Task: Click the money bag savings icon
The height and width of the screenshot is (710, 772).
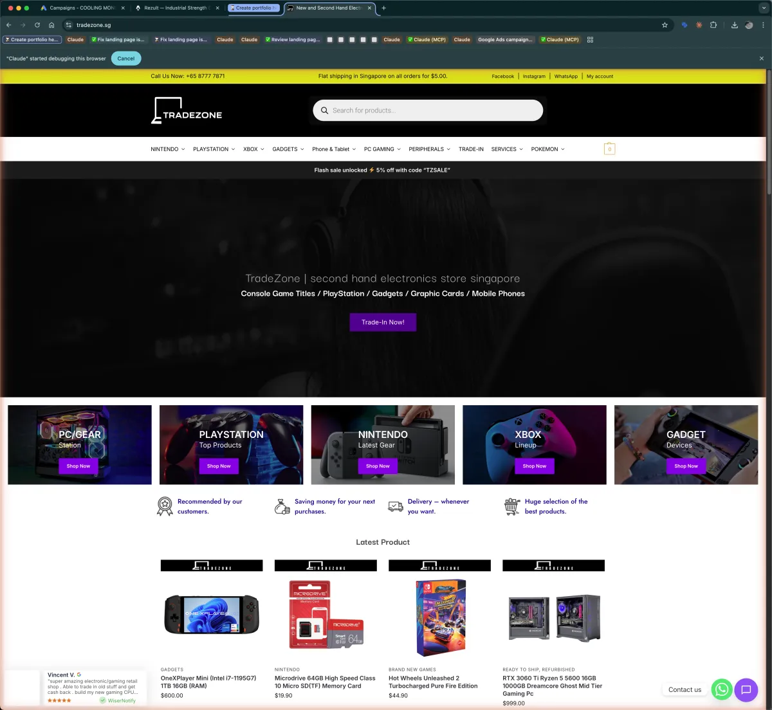Action: coord(282,506)
